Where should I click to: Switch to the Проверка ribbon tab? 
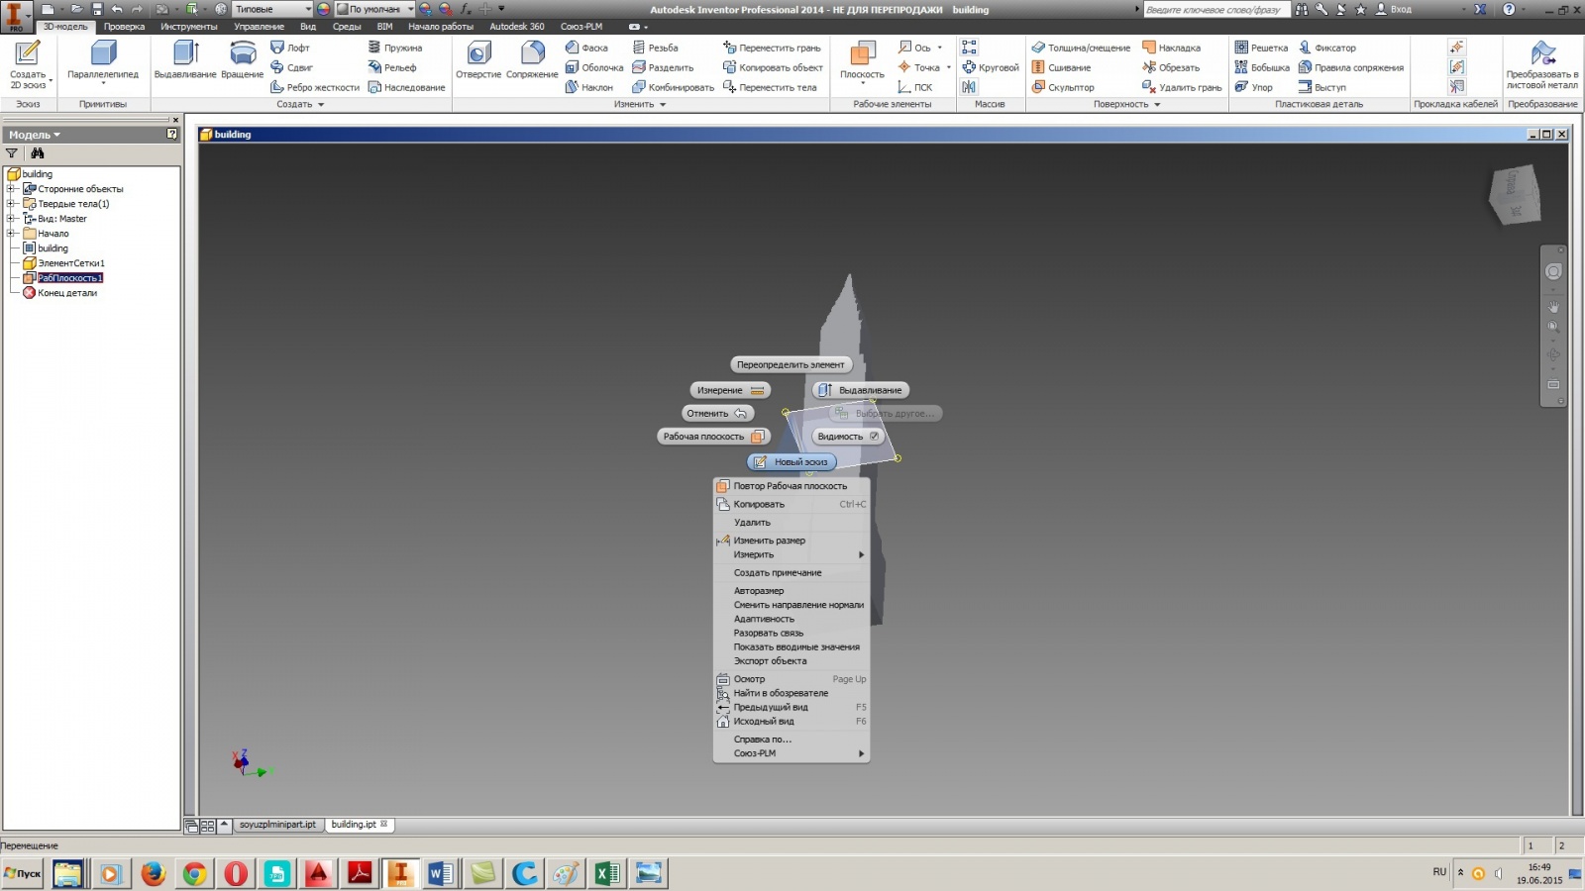tap(124, 27)
